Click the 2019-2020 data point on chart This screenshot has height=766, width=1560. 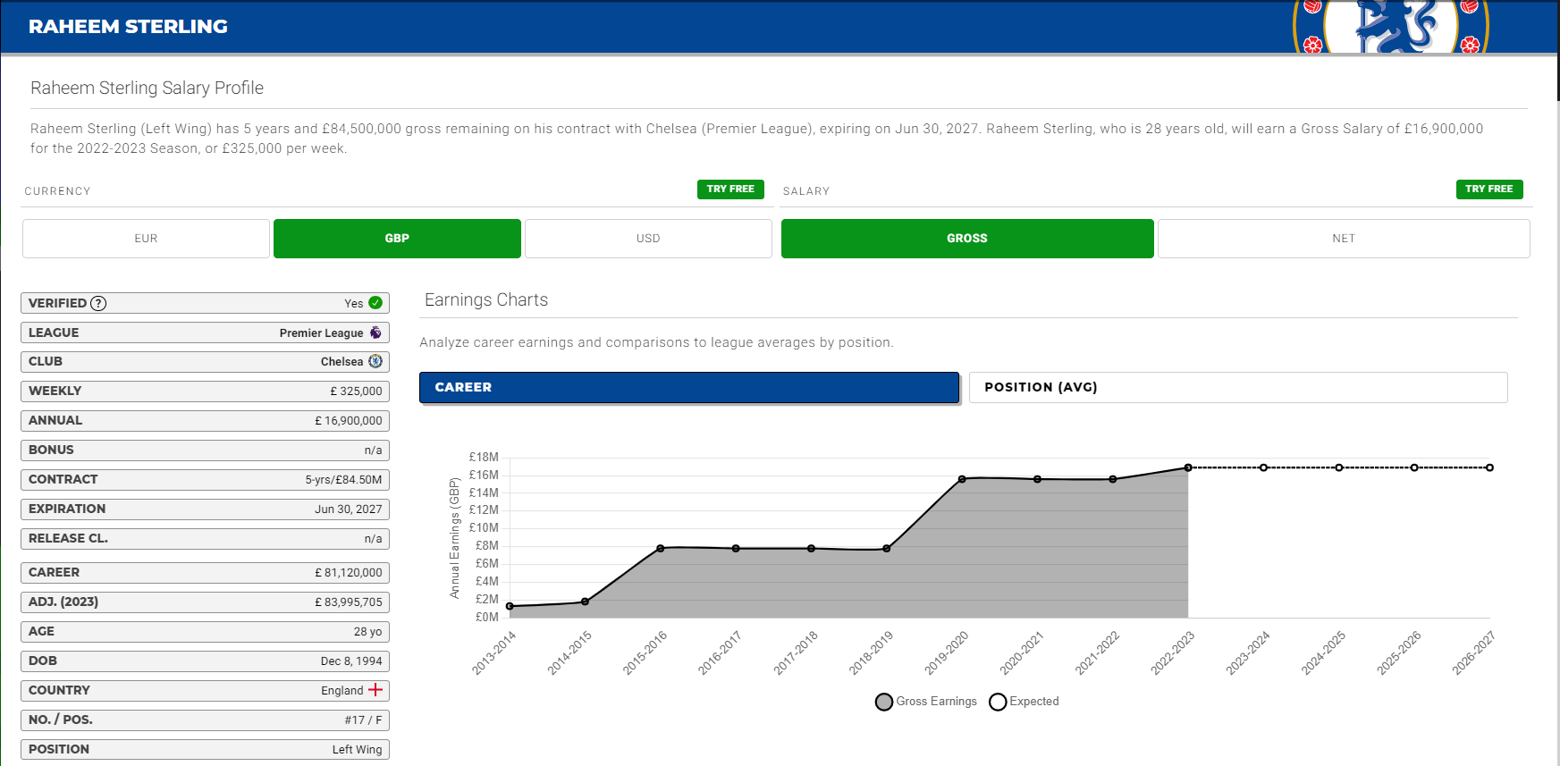coord(962,479)
